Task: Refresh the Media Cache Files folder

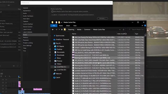Action: tap(123, 30)
